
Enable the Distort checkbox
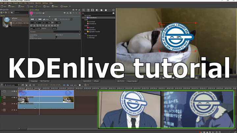(x=56, y=37)
